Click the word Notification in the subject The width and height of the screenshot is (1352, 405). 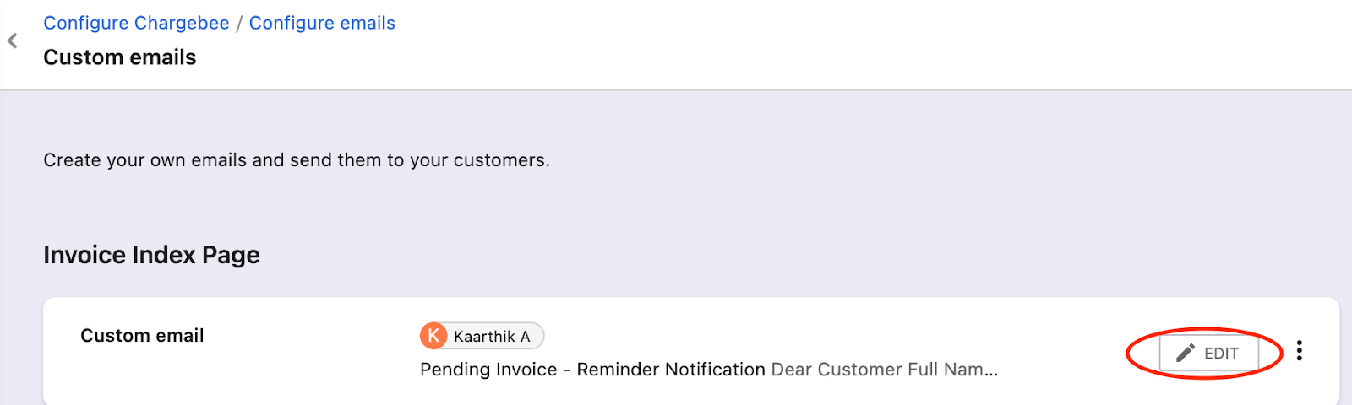pos(715,370)
